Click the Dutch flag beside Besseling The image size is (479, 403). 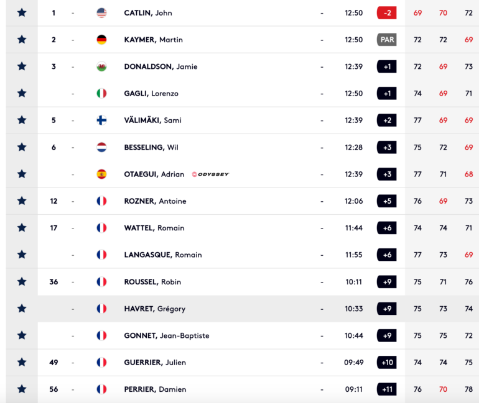(x=102, y=147)
